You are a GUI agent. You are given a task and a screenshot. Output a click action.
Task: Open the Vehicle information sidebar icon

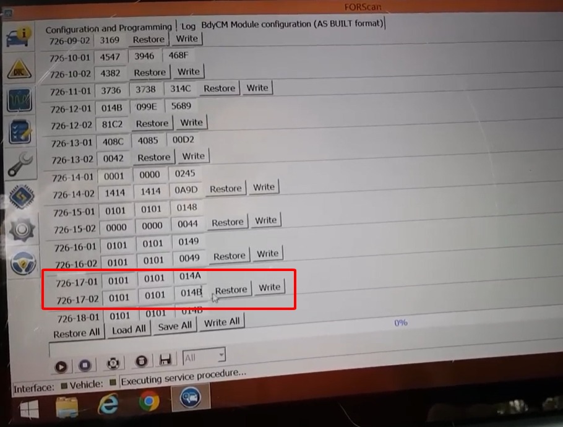pyautogui.click(x=19, y=37)
